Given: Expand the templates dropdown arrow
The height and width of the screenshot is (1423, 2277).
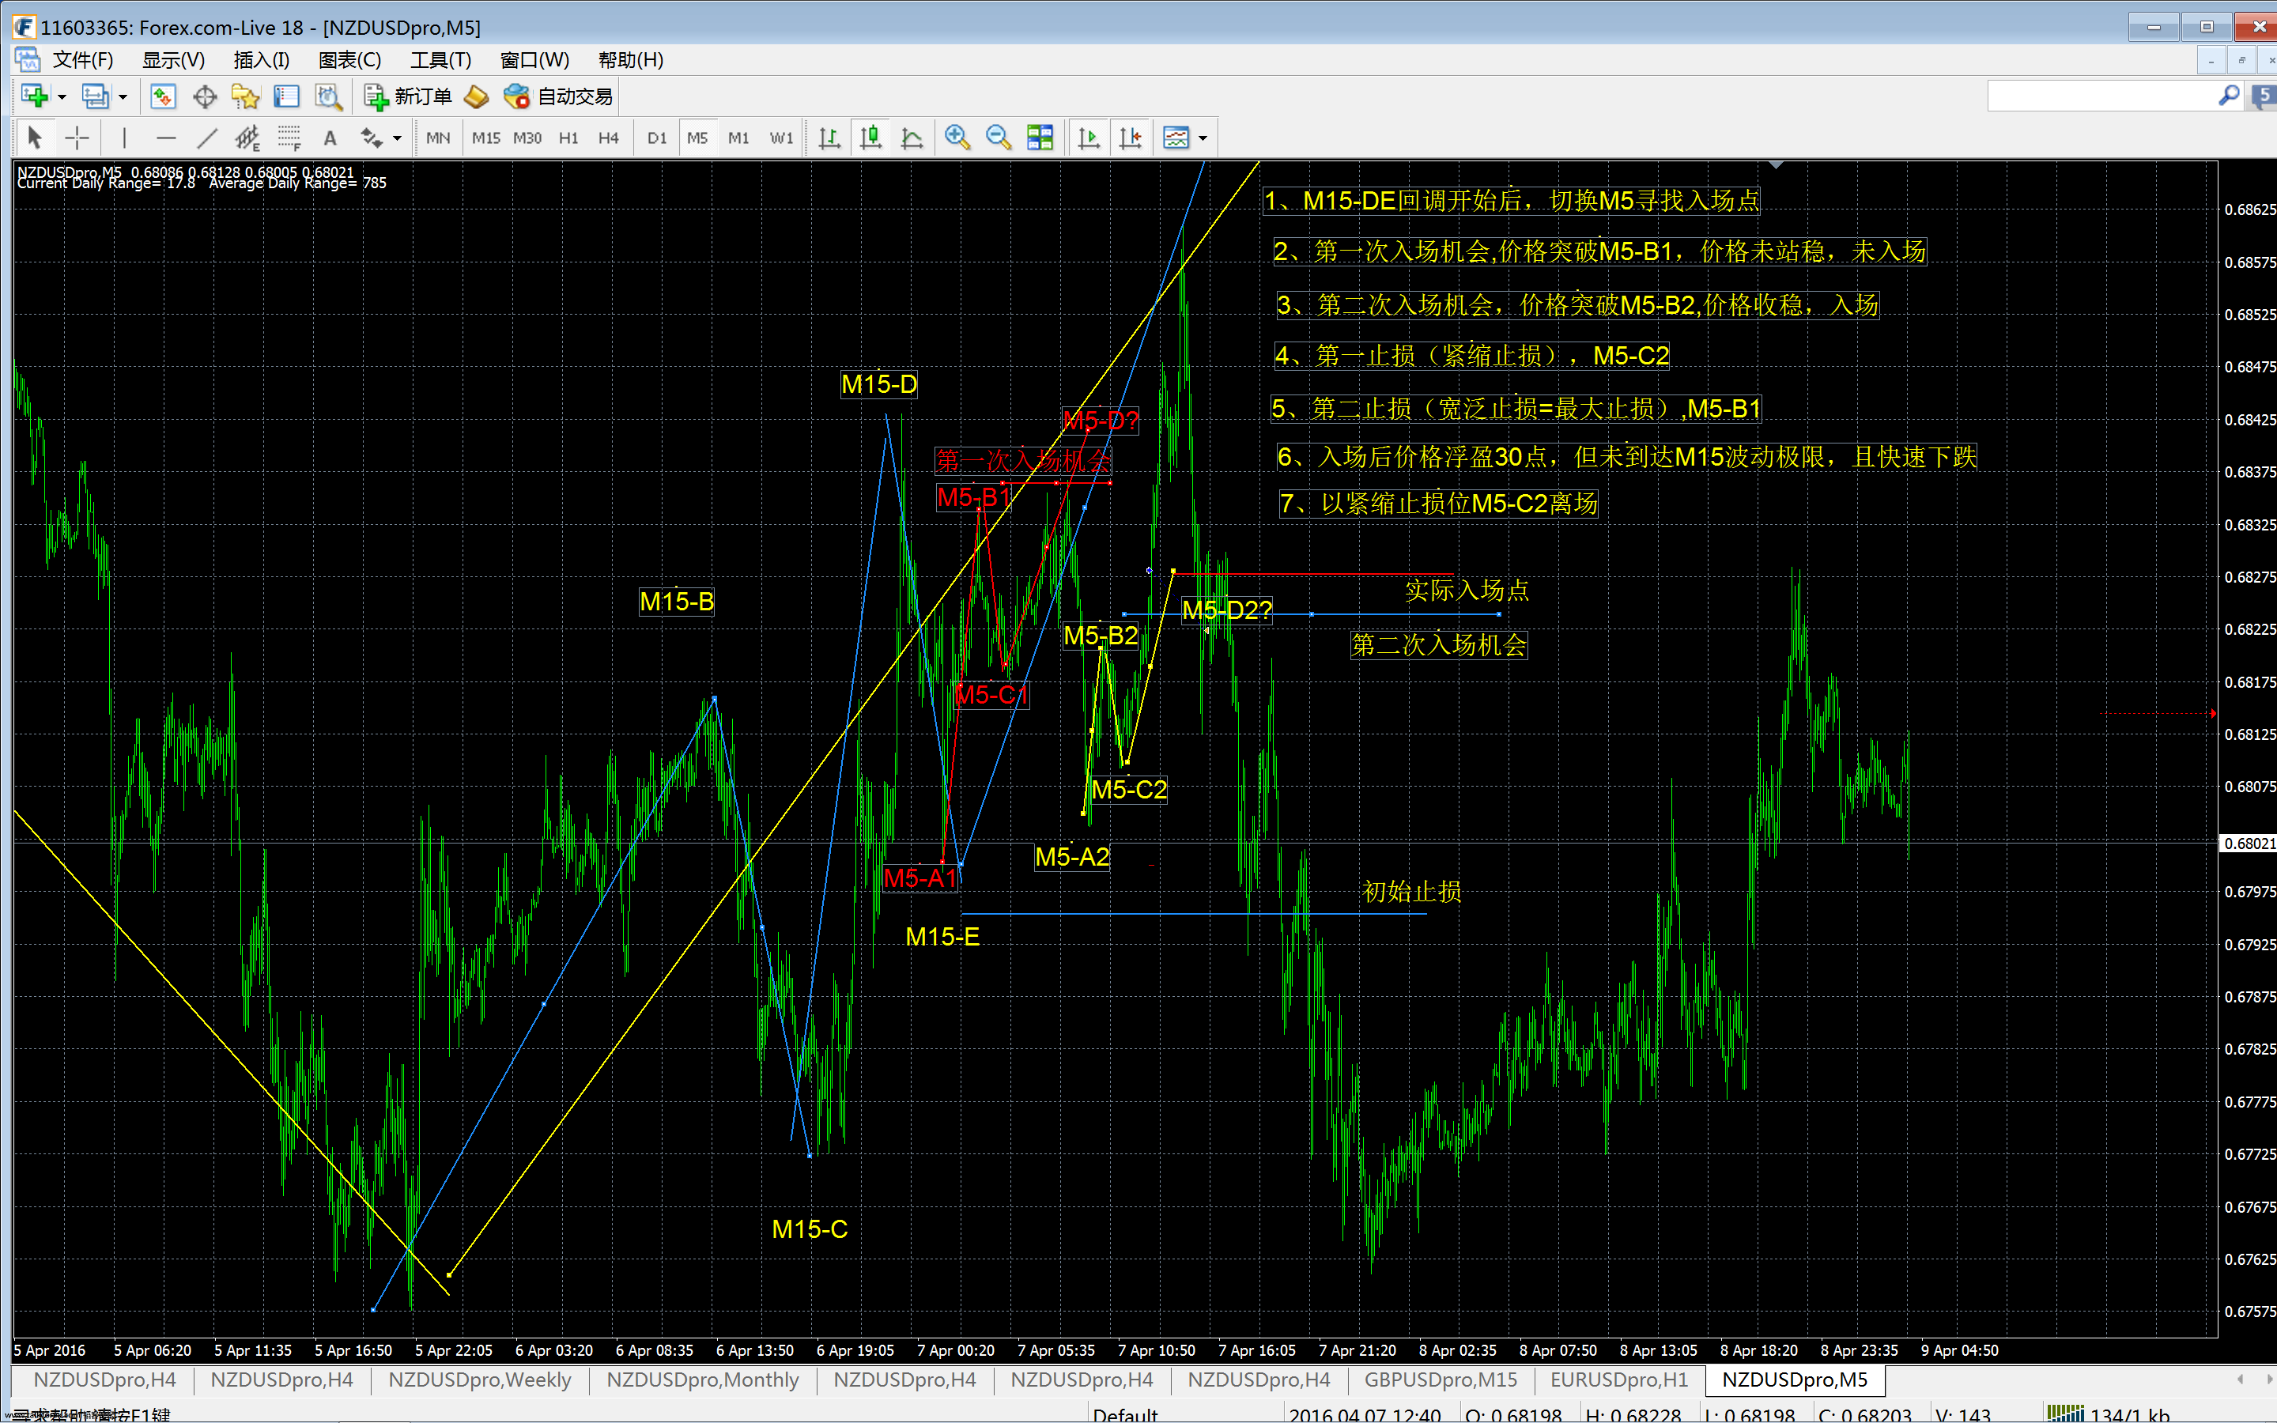Looking at the screenshot, I should pos(1203,138).
